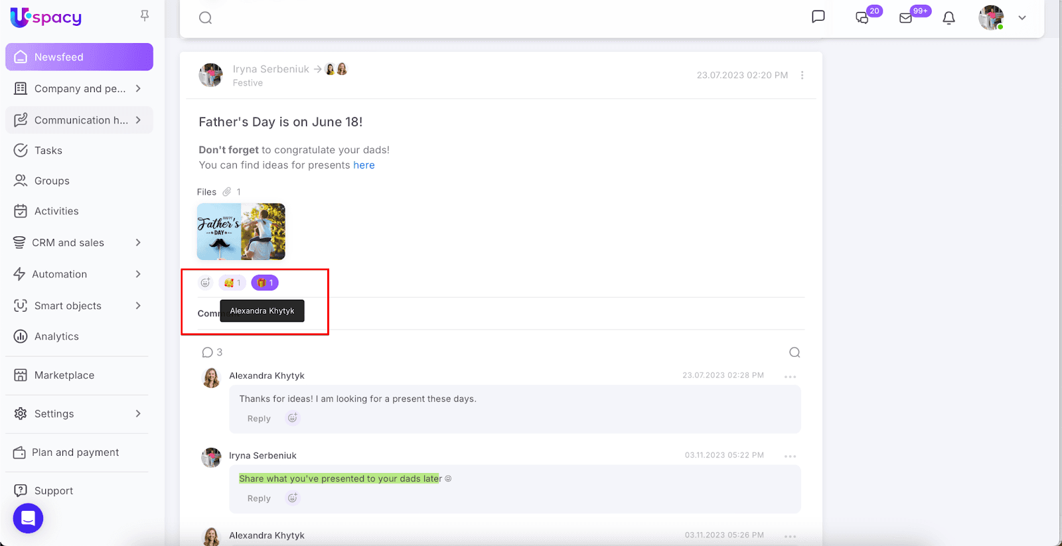Viewport: 1062px width, 546px height.
Task: Follow the "here" link for present ideas
Action: [364, 165]
